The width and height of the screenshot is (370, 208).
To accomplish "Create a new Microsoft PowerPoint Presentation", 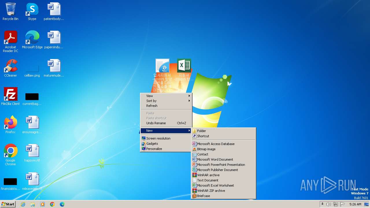I will click(223, 165).
